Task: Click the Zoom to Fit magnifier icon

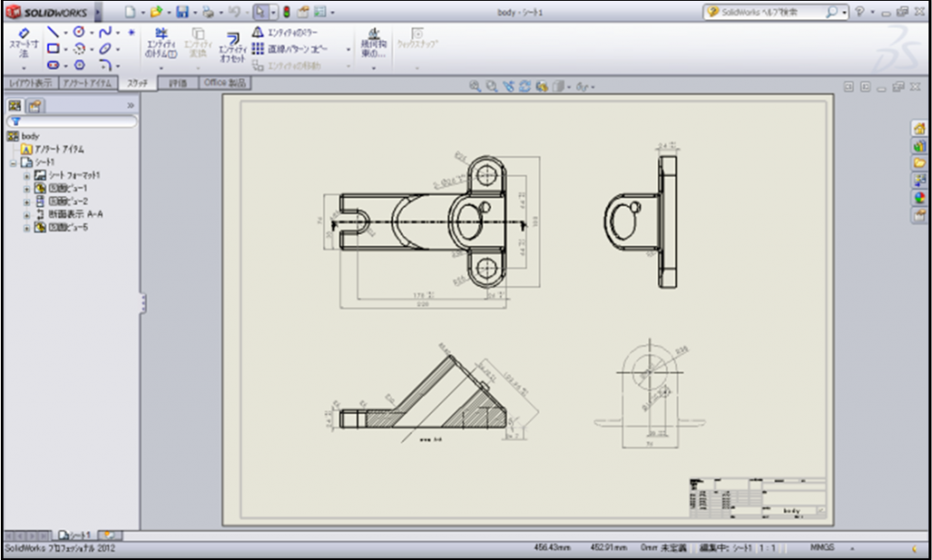Action: [x=475, y=87]
